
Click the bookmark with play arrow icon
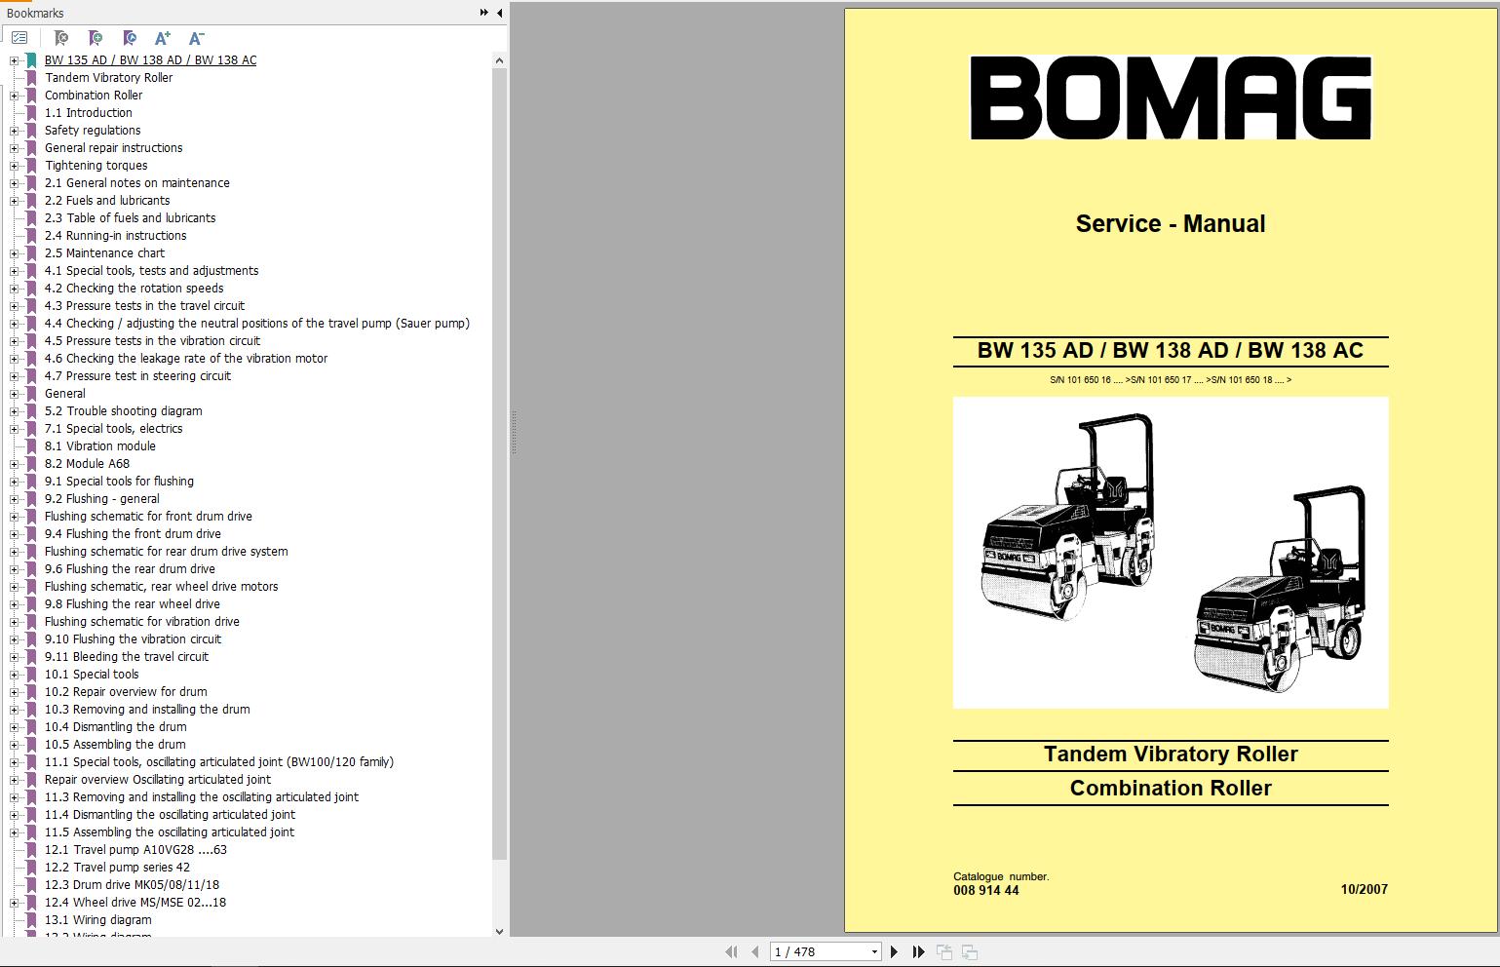point(129,38)
